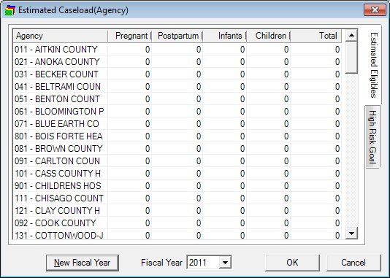This screenshot has height=278, width=390.
Task: Click the scrollbar up arrow
Action: [351, 35]
